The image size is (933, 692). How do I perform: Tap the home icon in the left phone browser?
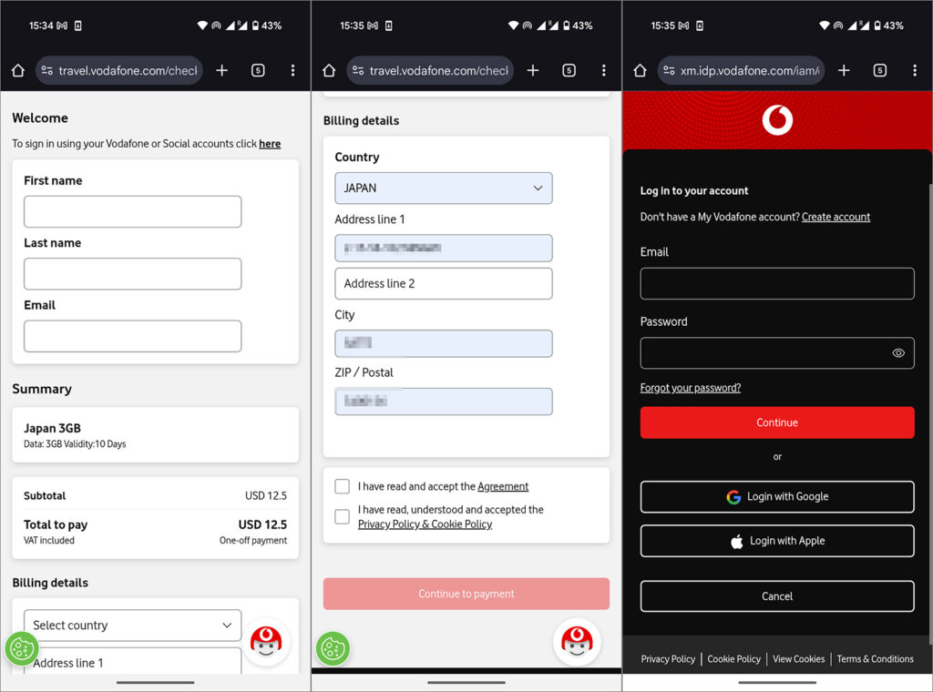click(x=18, y=71)
